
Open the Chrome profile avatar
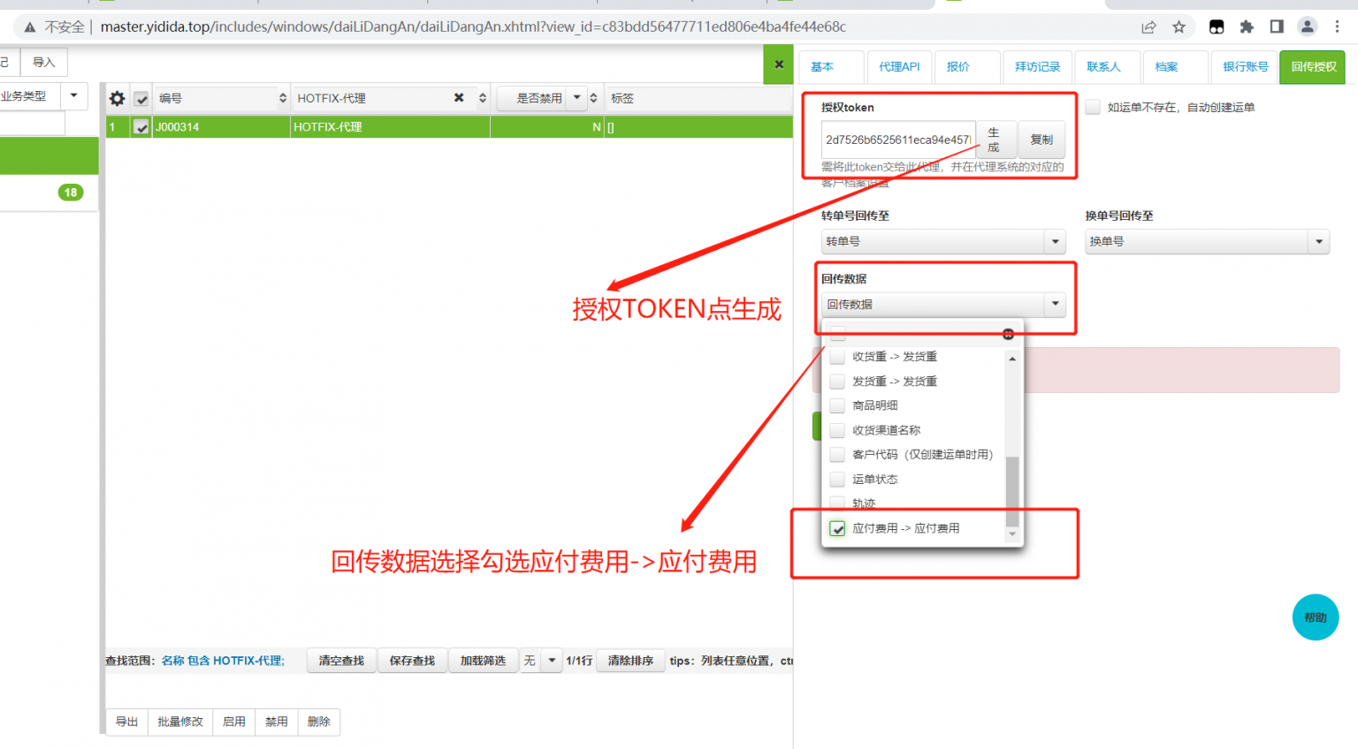(1307, 26)
